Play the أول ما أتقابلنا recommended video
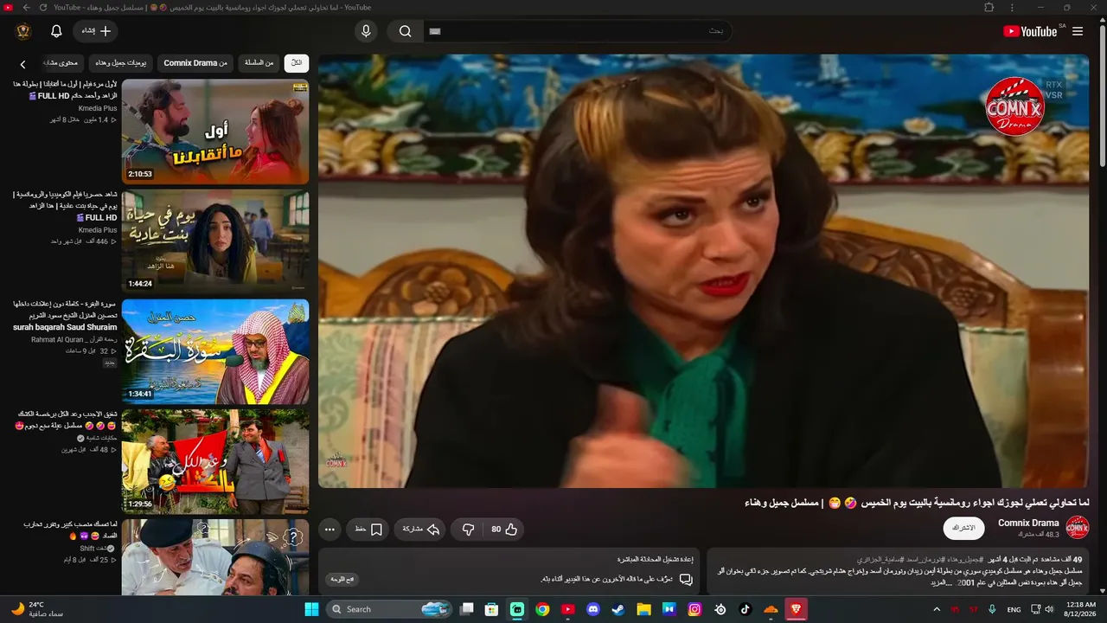This screenshot has width=1107, height=623. point(215,132)
